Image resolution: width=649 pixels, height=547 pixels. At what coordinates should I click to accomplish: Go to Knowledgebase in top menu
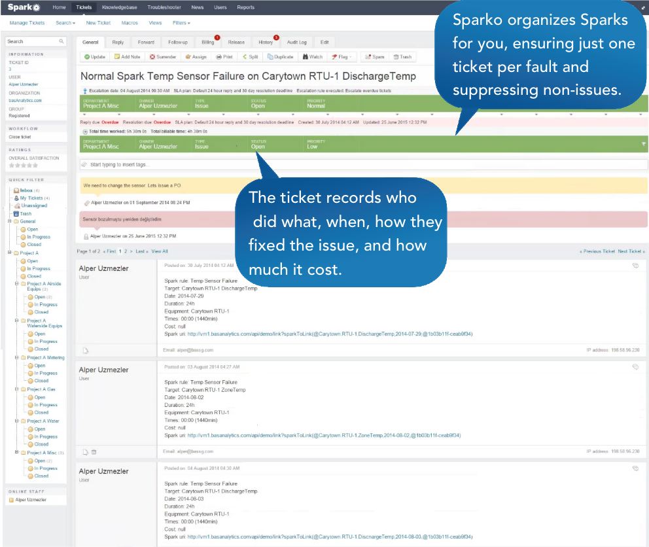pos(120,7)
